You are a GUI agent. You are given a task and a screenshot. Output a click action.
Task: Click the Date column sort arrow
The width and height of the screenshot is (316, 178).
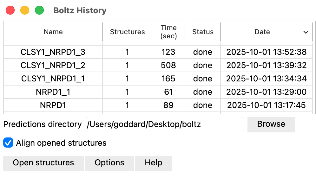(306, 32)
